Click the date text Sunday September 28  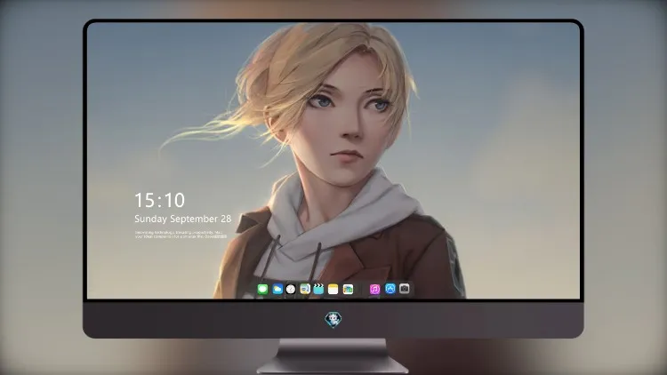(183, 219)
